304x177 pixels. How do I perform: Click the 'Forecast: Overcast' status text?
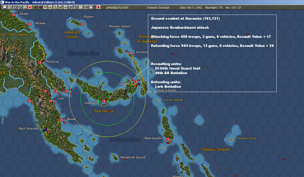click(x=158, y=8)
